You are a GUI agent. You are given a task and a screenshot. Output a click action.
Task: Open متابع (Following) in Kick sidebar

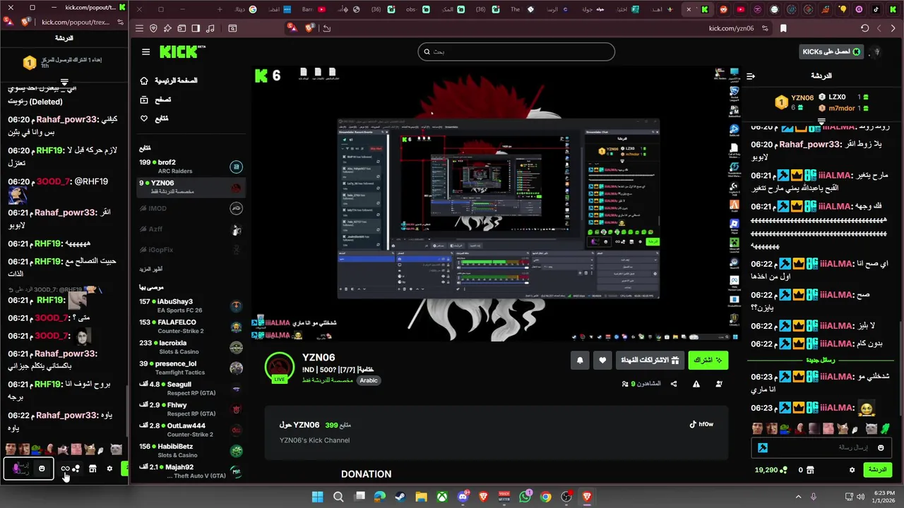(154, 119)
